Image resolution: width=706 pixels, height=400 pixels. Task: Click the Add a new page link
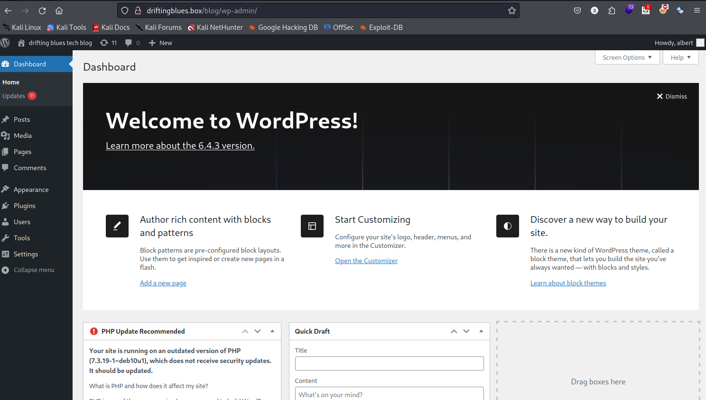(163, 283)
